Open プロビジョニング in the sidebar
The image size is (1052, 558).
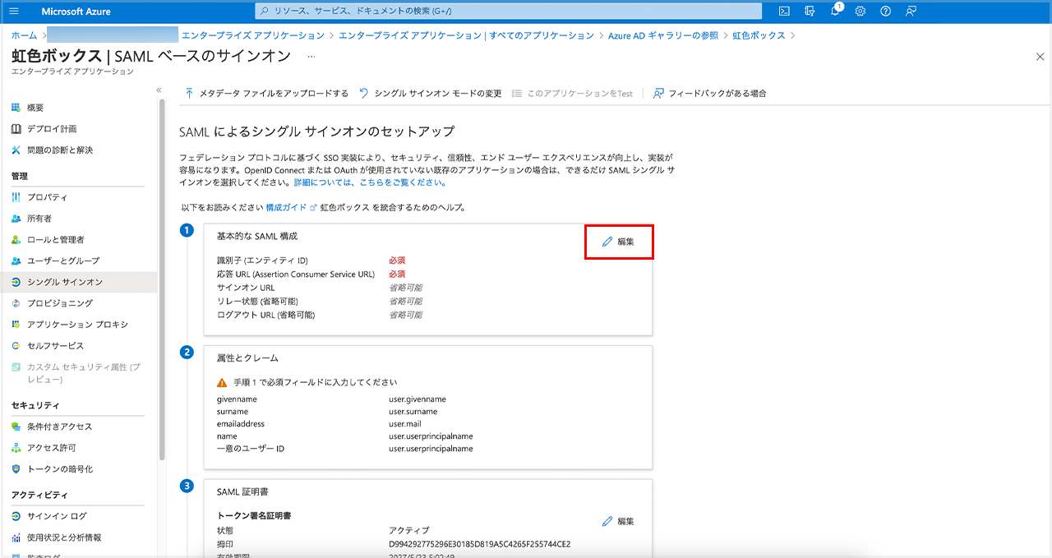[x=59, y=303]
